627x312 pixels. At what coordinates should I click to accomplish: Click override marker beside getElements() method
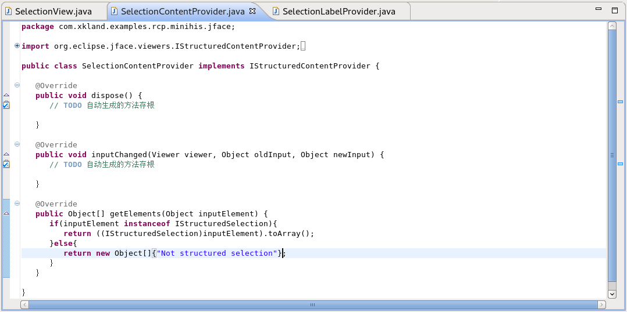[x=6, y=213]
